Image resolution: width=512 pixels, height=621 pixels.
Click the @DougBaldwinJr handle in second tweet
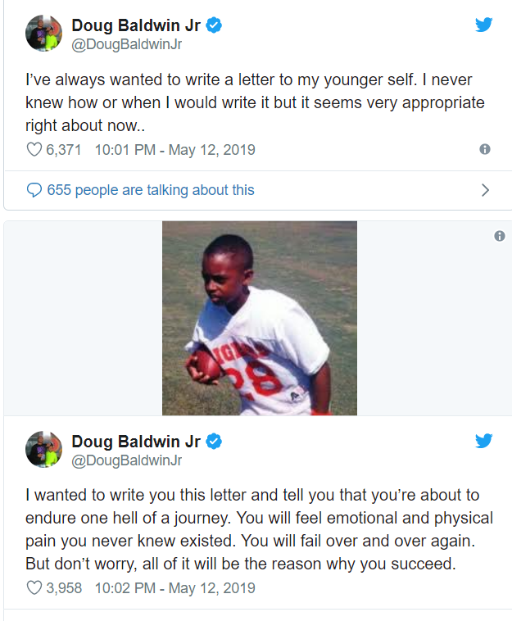[126, 460]
